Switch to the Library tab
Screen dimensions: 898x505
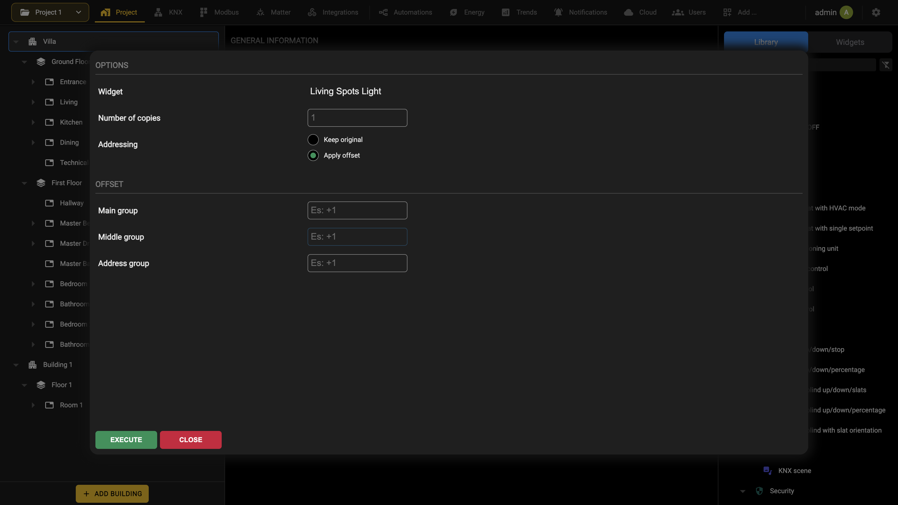click(x=766, y=42)
